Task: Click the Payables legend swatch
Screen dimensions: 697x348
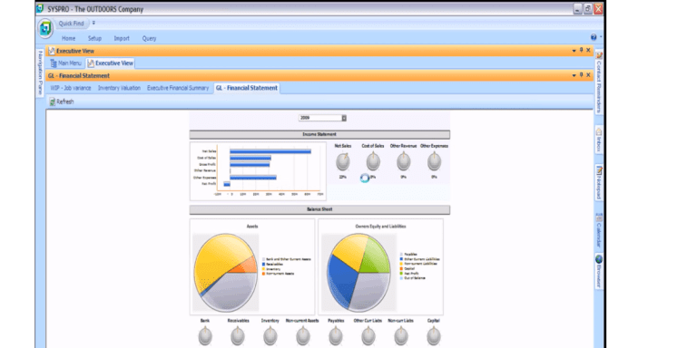Action: 402,255
